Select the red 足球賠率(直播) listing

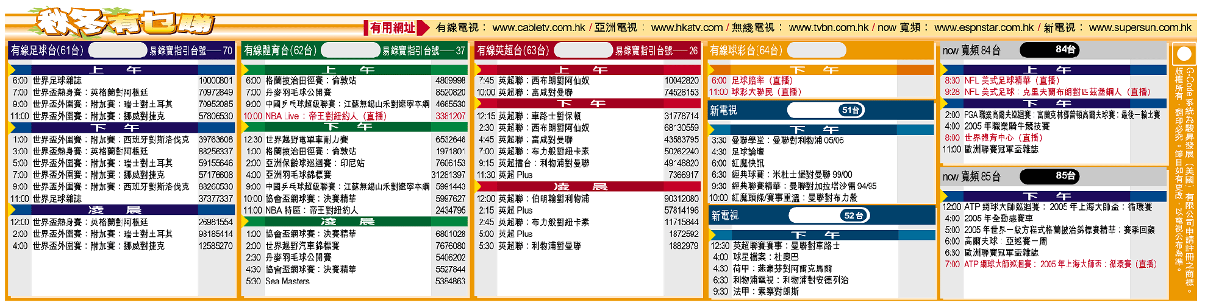762,80
